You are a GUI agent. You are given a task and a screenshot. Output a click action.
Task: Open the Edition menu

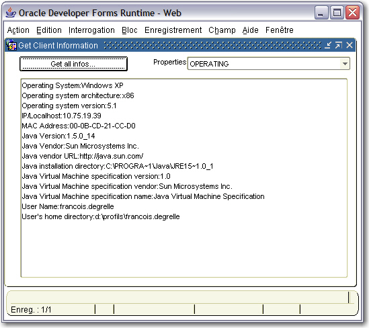tap(49, 30)
